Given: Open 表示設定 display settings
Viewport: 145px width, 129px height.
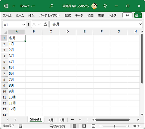Looking at the screenshot, I should tap(58, 126).
